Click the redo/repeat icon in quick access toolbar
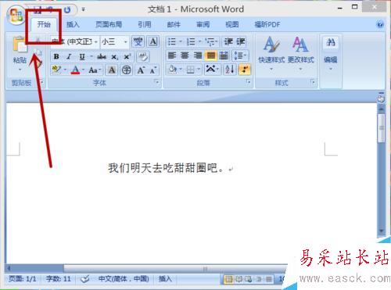The width and height of the screenshot is (391, 290). [67, 10]
